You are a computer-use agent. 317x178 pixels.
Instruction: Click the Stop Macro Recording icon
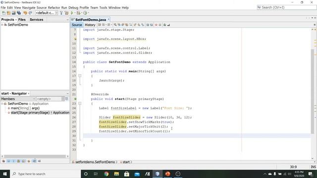point(160,25)
